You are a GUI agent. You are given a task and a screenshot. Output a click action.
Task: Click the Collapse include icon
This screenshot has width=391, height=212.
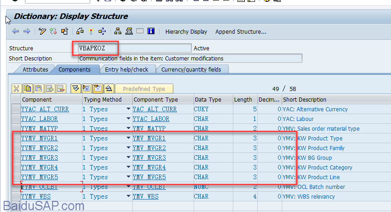pos(97,89)
